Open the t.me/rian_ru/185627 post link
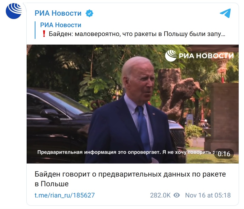 pos(65,195)
